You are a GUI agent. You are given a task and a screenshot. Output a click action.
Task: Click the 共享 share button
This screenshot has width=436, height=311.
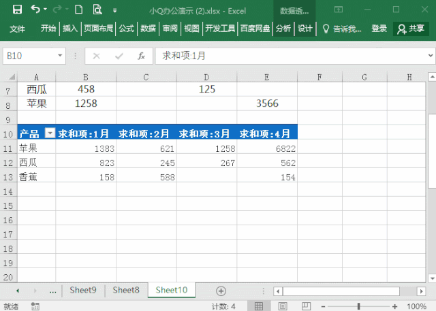[x=411, y=29]
